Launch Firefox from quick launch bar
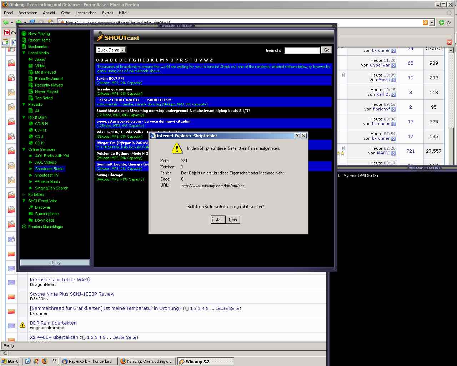 pyautogui.click(x=44, y=361)
